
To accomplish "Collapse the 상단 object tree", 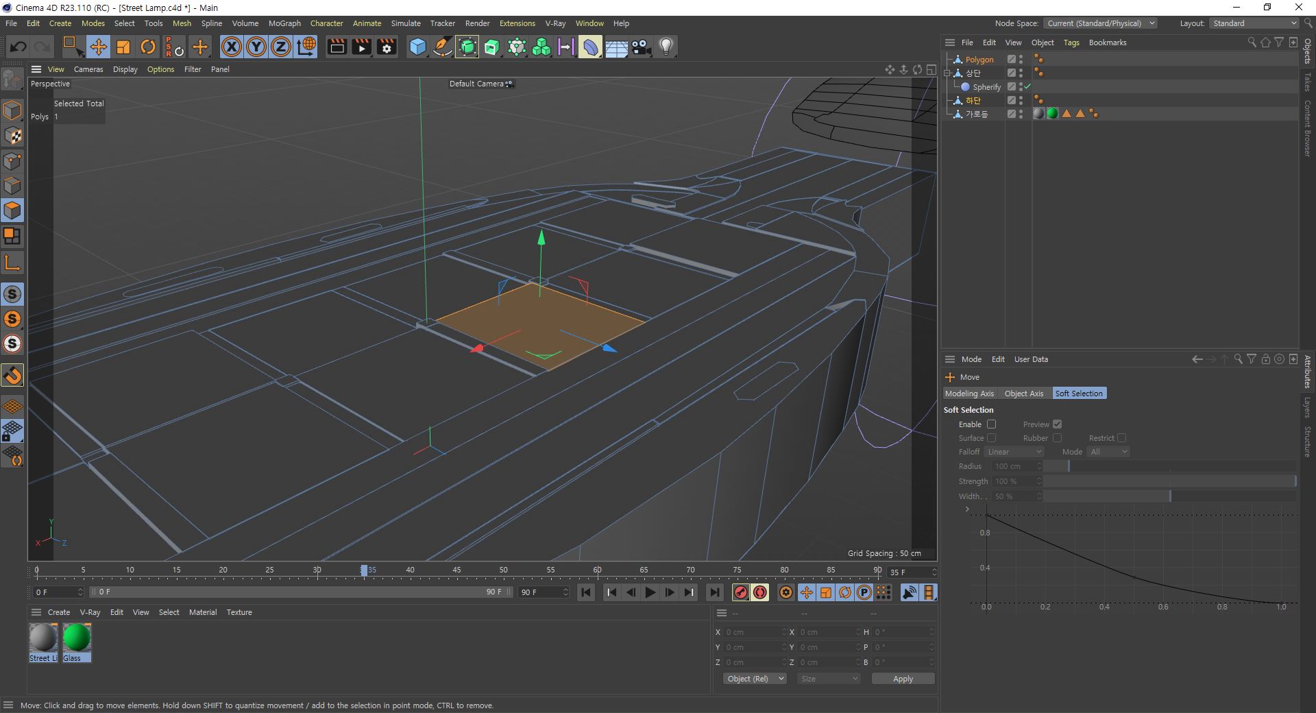I will click(948, 73).
